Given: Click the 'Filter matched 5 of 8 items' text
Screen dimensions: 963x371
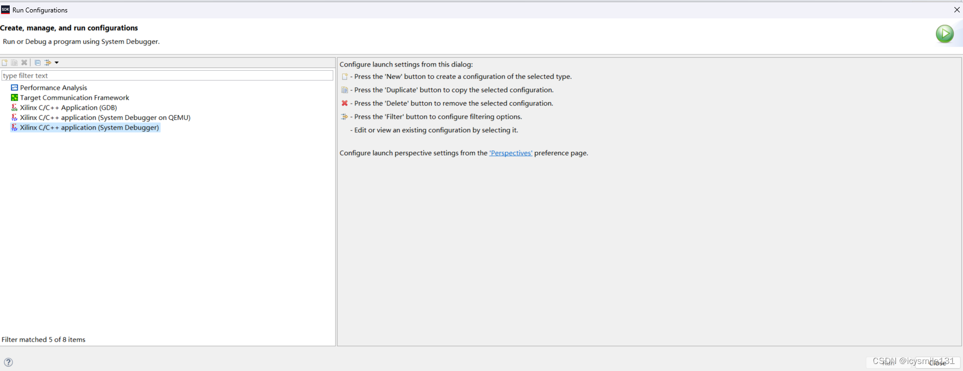Looking at the screenshot, I should click(43, 340).
